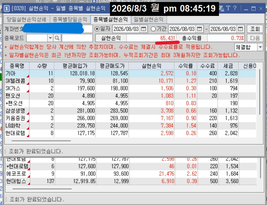Viewport: 267px width, 205px height.
Task: Open the 일별실현손익 tab
Action: 149,20
